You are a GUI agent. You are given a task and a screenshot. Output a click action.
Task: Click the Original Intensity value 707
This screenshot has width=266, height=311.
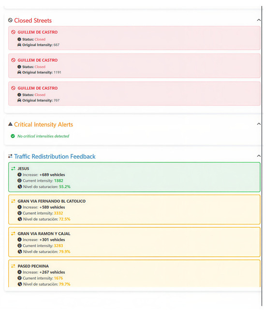pyautogui.click(x=57, y=100)
